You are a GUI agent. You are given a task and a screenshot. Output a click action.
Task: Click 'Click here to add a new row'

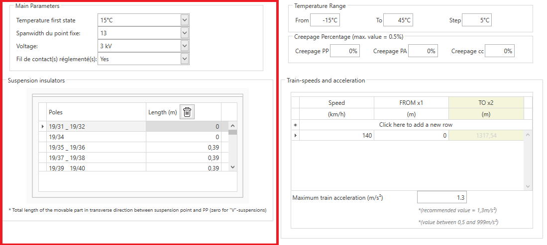tap(416, 125)
